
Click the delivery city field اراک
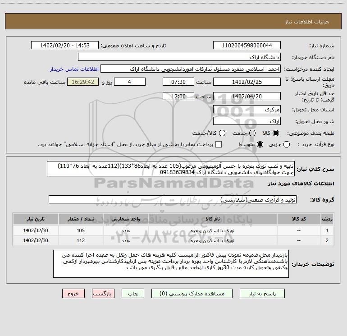pyautogui.click(x=247, y=121)
